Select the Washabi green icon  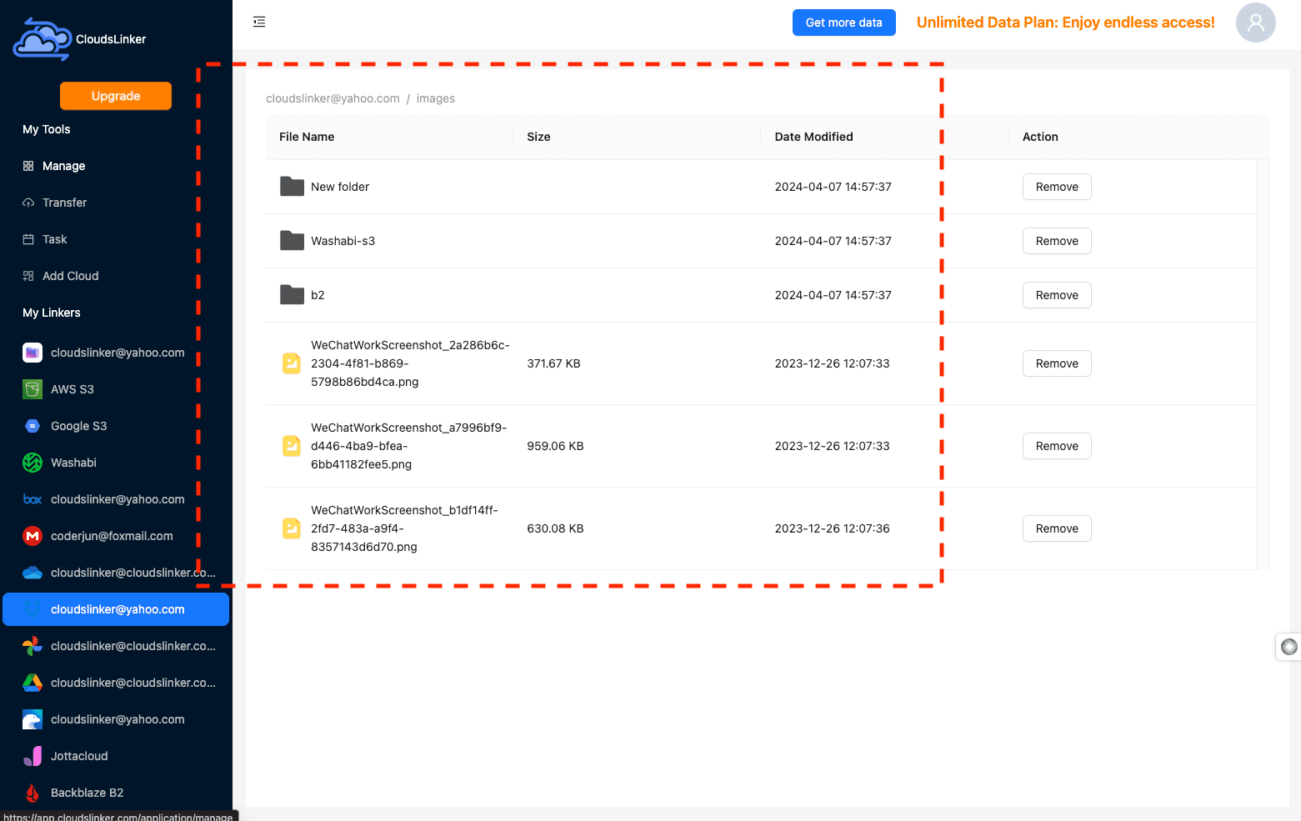[x=33, y=463]
